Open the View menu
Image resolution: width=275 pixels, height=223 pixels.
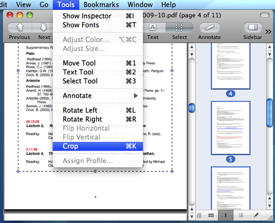23,4
